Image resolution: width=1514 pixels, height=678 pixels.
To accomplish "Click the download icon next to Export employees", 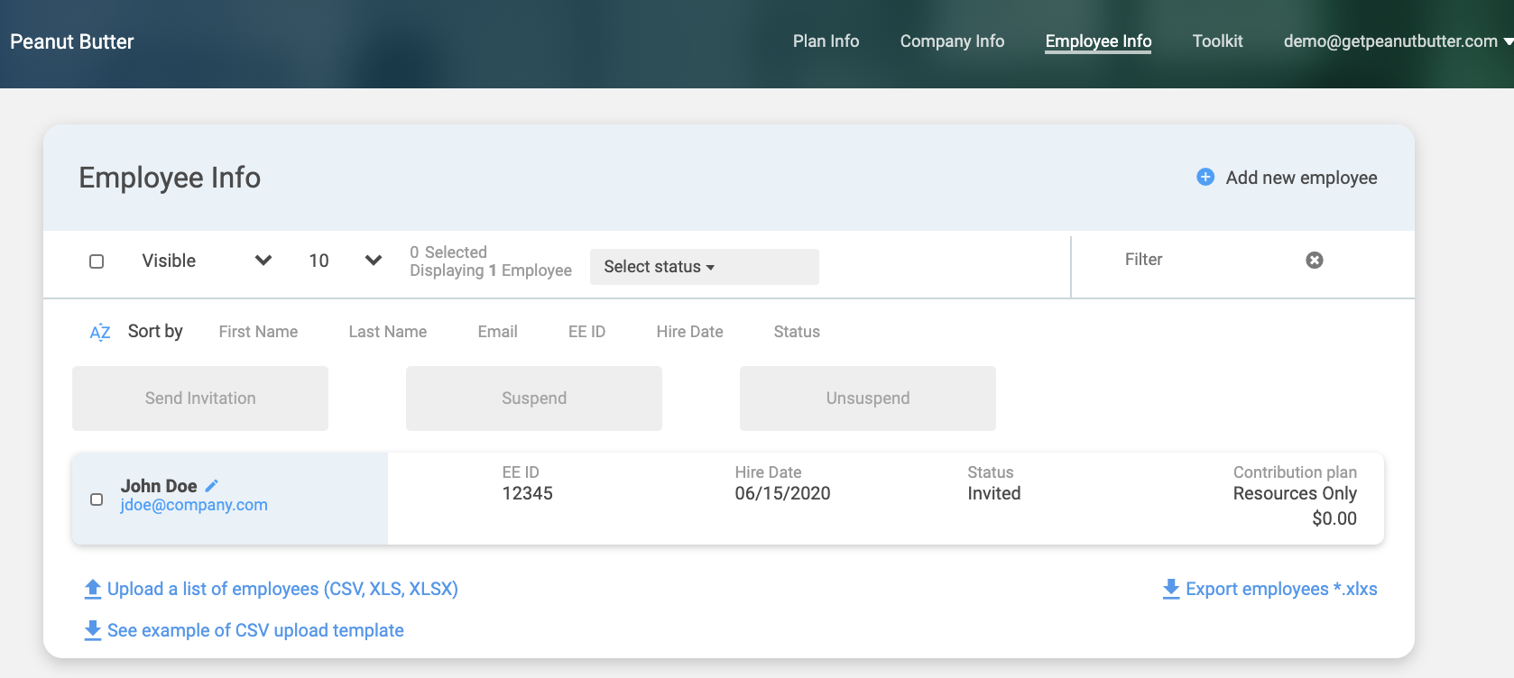I will tap(1170, 589).
